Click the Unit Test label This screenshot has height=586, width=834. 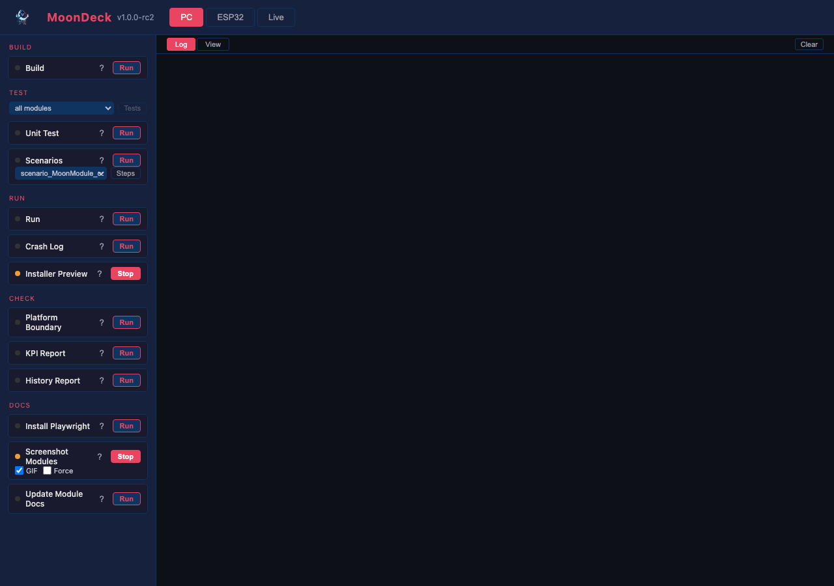(x=42, y=133)
